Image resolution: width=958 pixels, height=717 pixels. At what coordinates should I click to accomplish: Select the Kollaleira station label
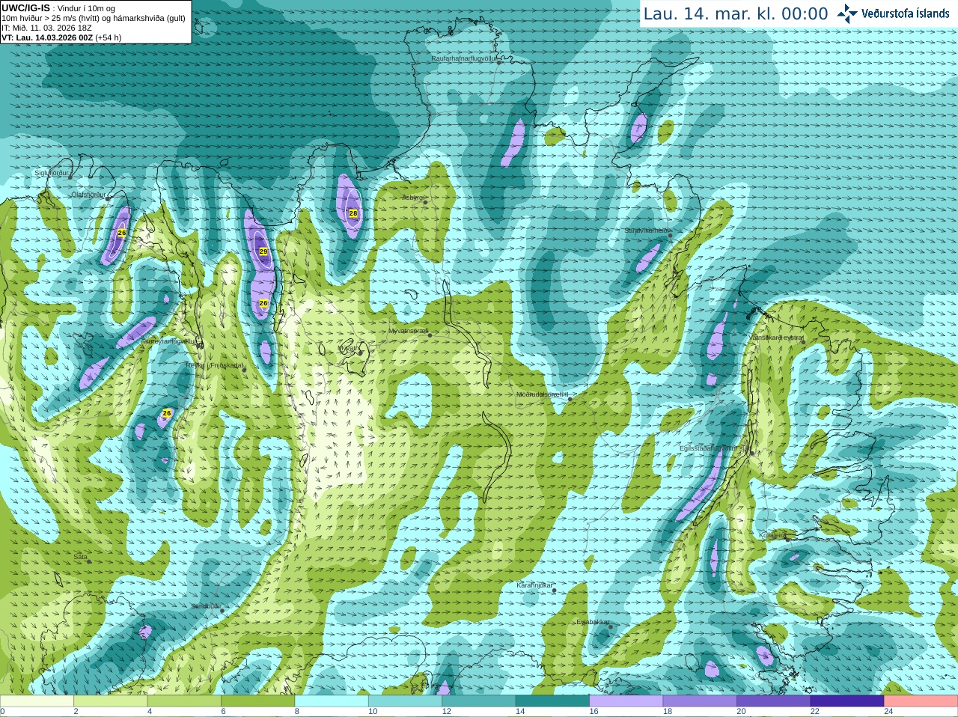click(x=772, y=535)
